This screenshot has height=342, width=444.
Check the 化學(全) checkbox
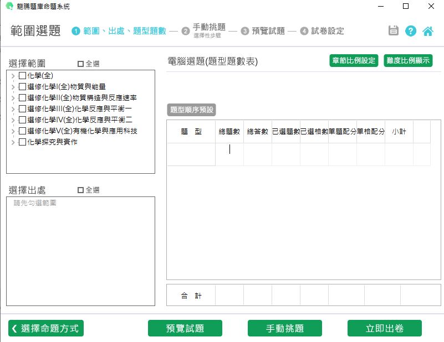point(22,75)
